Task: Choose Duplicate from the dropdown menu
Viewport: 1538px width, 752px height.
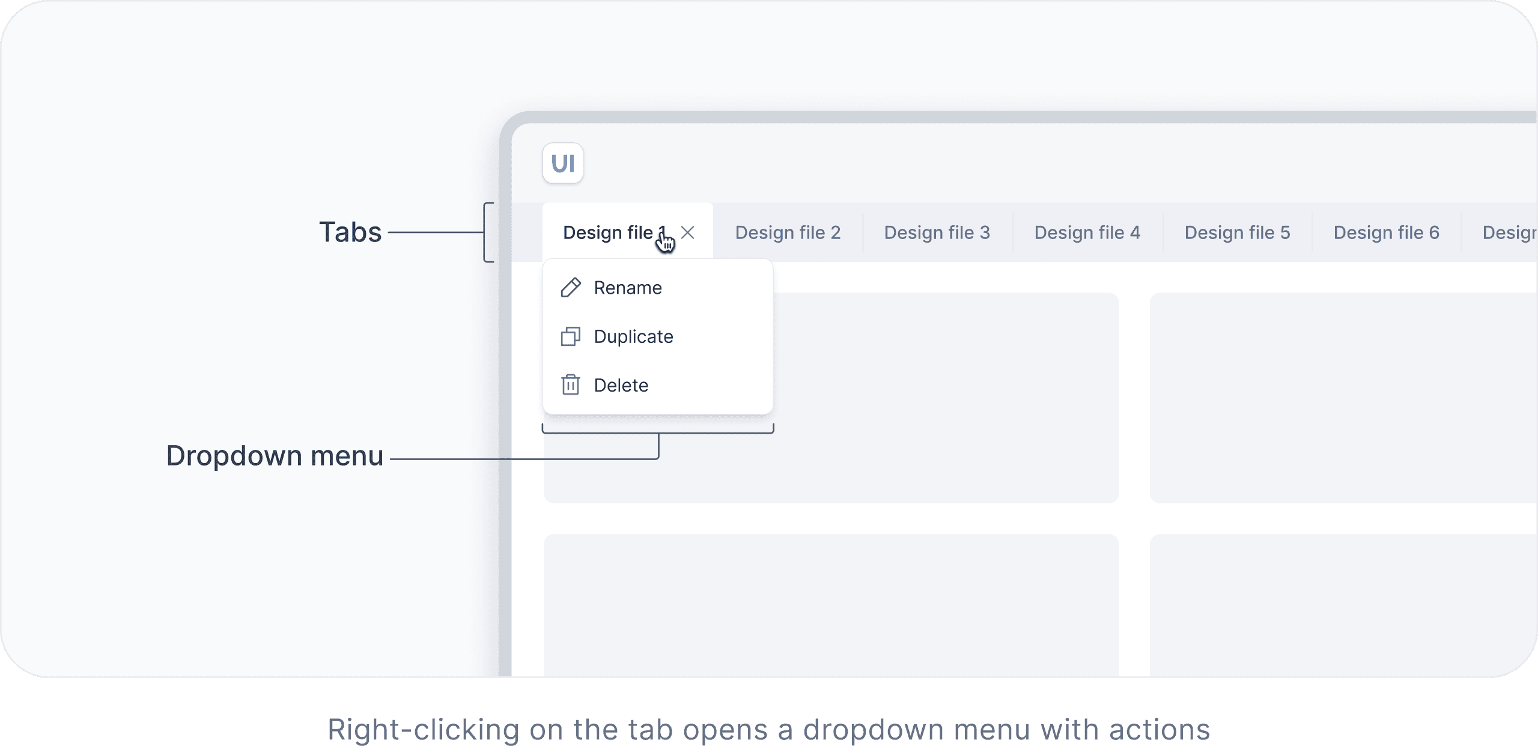Action: 657,336
